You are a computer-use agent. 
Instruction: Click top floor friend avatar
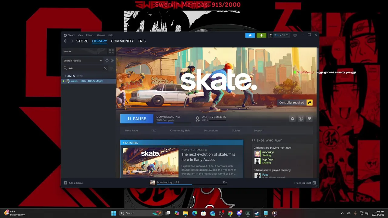(x=257, y=161)
